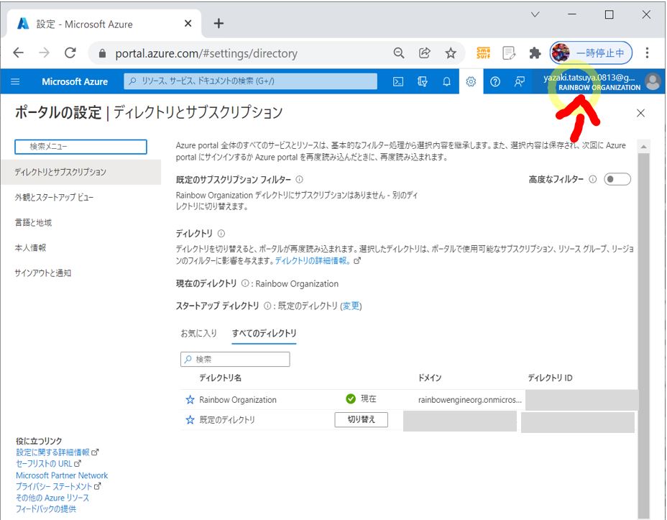Focus the Azure resource search box

click(x=251, y=81)
